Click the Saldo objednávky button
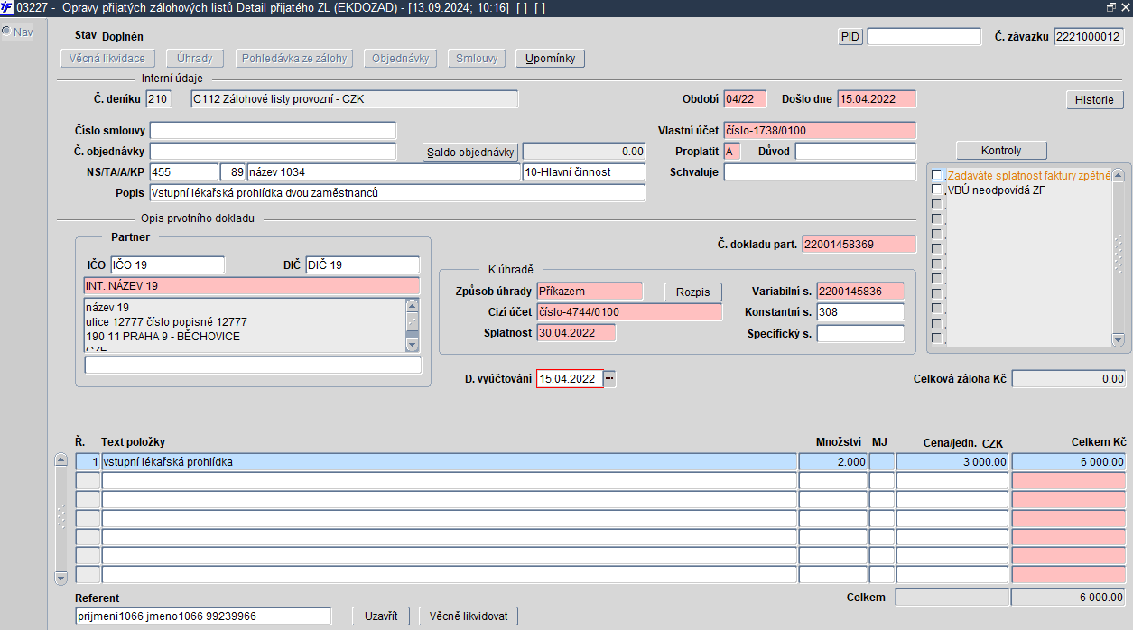This screenshot has width=1133, height=630. click(471, 152)
